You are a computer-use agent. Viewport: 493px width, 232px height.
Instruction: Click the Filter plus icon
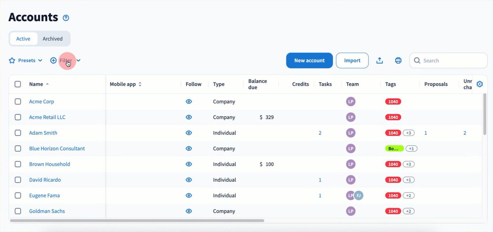pyautogui.click(x=53, y=60)
